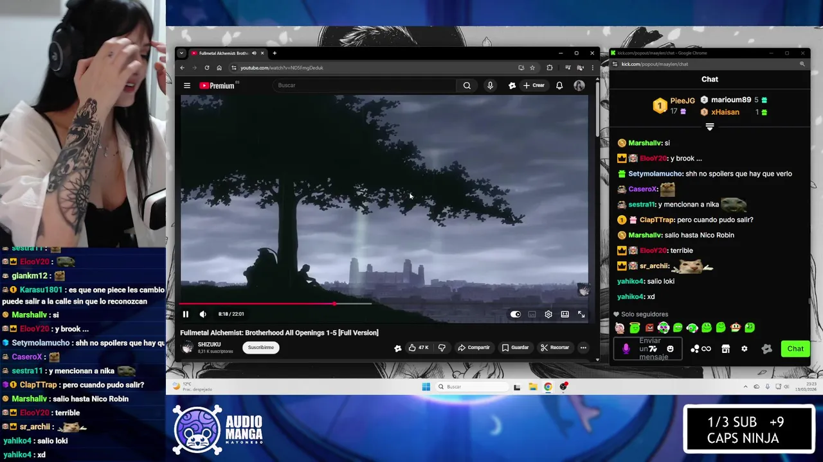Open the SHIZUKU channel name link
The image size is (823, 462).
[210, 345]
